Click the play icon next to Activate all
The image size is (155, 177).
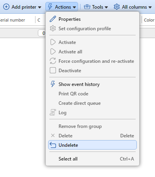(x=53, y=52)
